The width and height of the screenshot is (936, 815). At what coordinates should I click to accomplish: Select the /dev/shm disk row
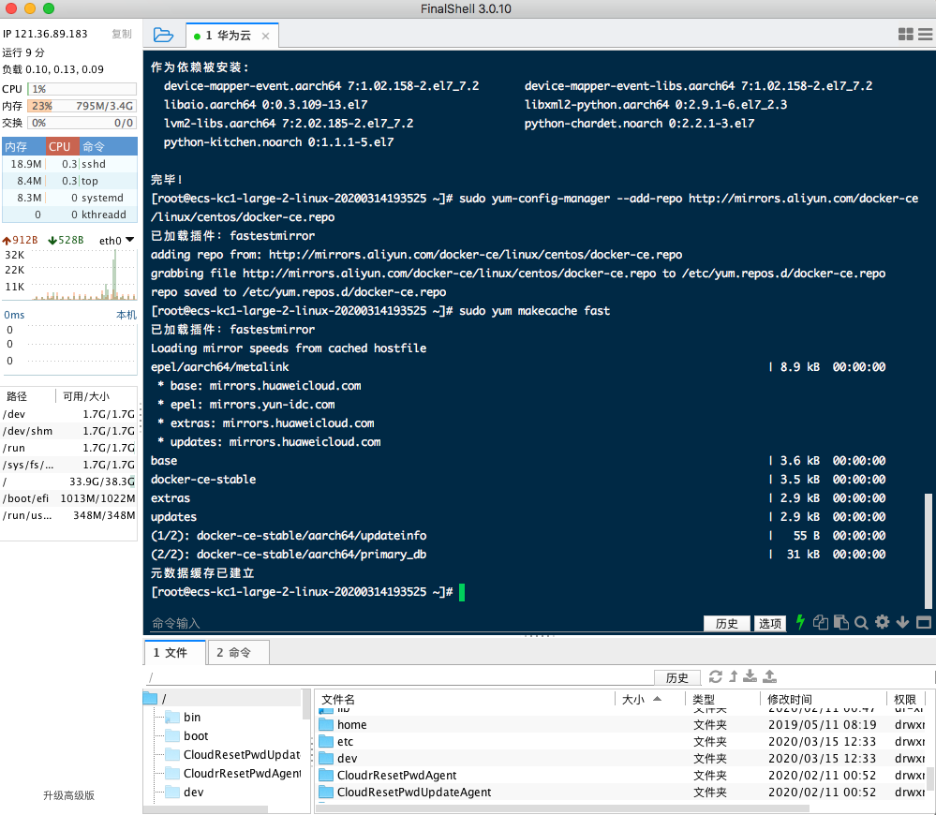pyautogui.click(x=68, y=431)
